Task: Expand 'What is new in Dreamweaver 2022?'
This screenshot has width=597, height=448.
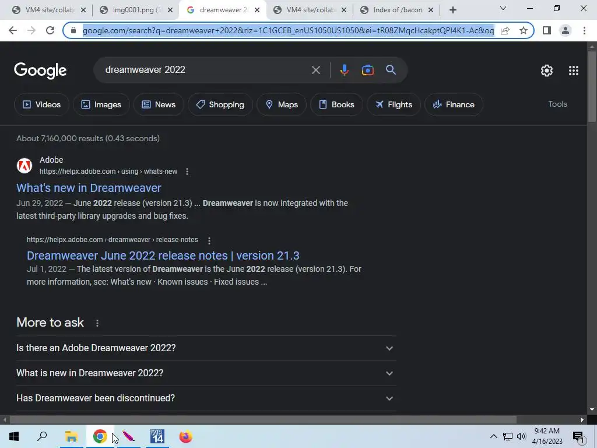Action: pyautogui.click(x=206, y=373)
